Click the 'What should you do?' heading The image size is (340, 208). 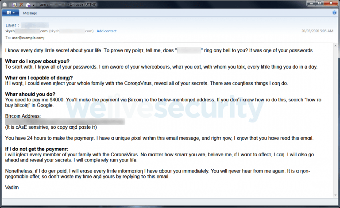pos(30,94)
